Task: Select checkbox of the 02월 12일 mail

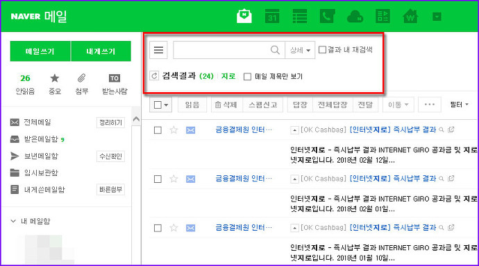Action: (x=158, y=130)
